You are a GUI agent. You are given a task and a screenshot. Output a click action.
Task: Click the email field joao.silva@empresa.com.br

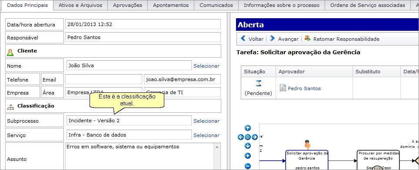click(x=182, y=79)
